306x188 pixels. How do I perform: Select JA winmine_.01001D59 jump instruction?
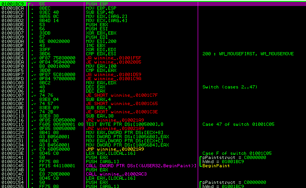pos(113,75)
